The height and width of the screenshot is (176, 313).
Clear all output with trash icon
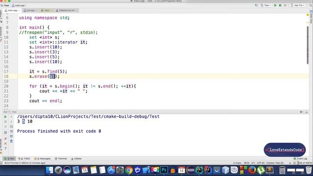click(11, 141)
